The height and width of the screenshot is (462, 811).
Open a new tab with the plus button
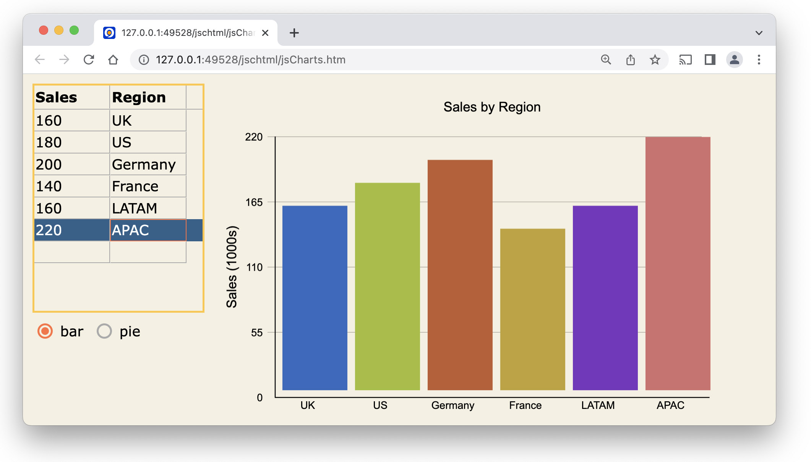pos(294,33)
